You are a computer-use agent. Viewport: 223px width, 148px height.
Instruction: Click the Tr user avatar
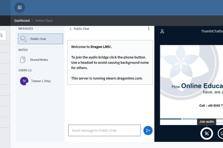tap(24, 81)
